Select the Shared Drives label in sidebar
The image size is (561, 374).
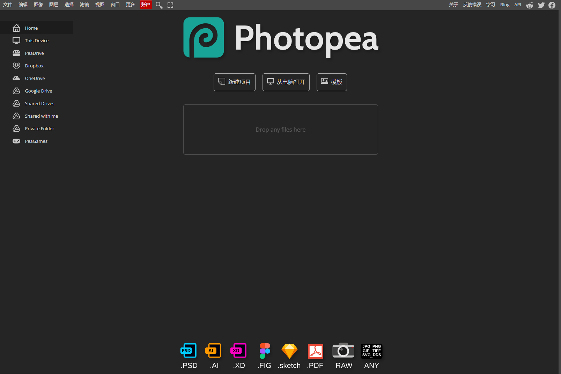(39, 103)
